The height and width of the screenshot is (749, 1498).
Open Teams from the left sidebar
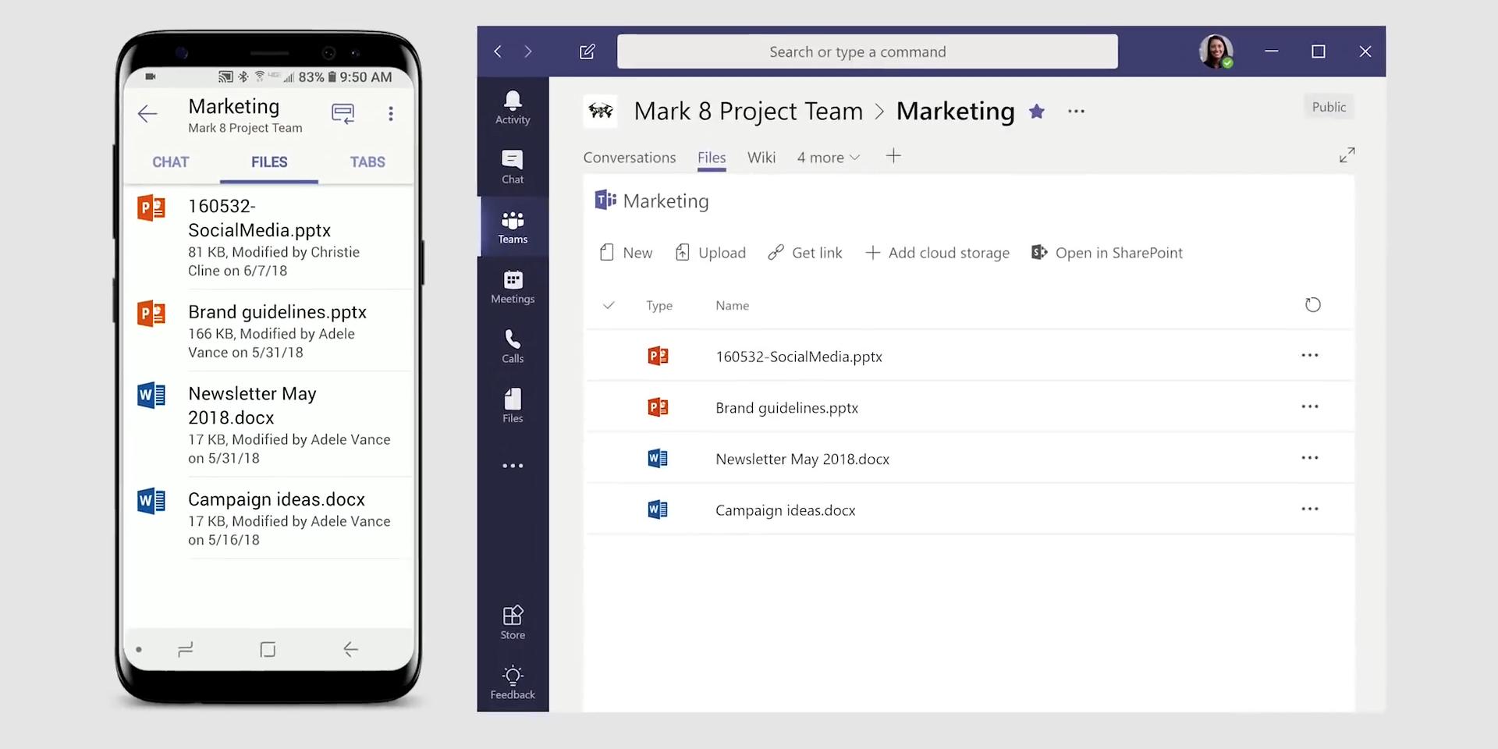[512, 225]
